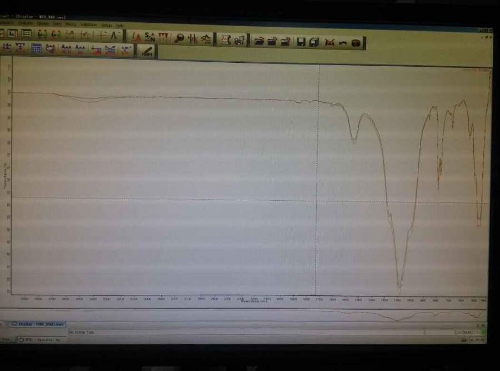
Task: Click the lined list-view toolbar icon
Action: point(26,33)
